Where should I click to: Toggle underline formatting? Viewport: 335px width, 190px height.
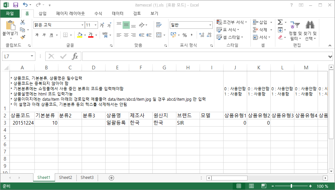pyautogui.click(x=51, y=35)
